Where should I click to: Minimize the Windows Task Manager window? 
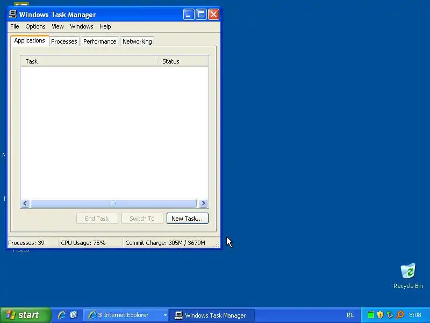189,15
